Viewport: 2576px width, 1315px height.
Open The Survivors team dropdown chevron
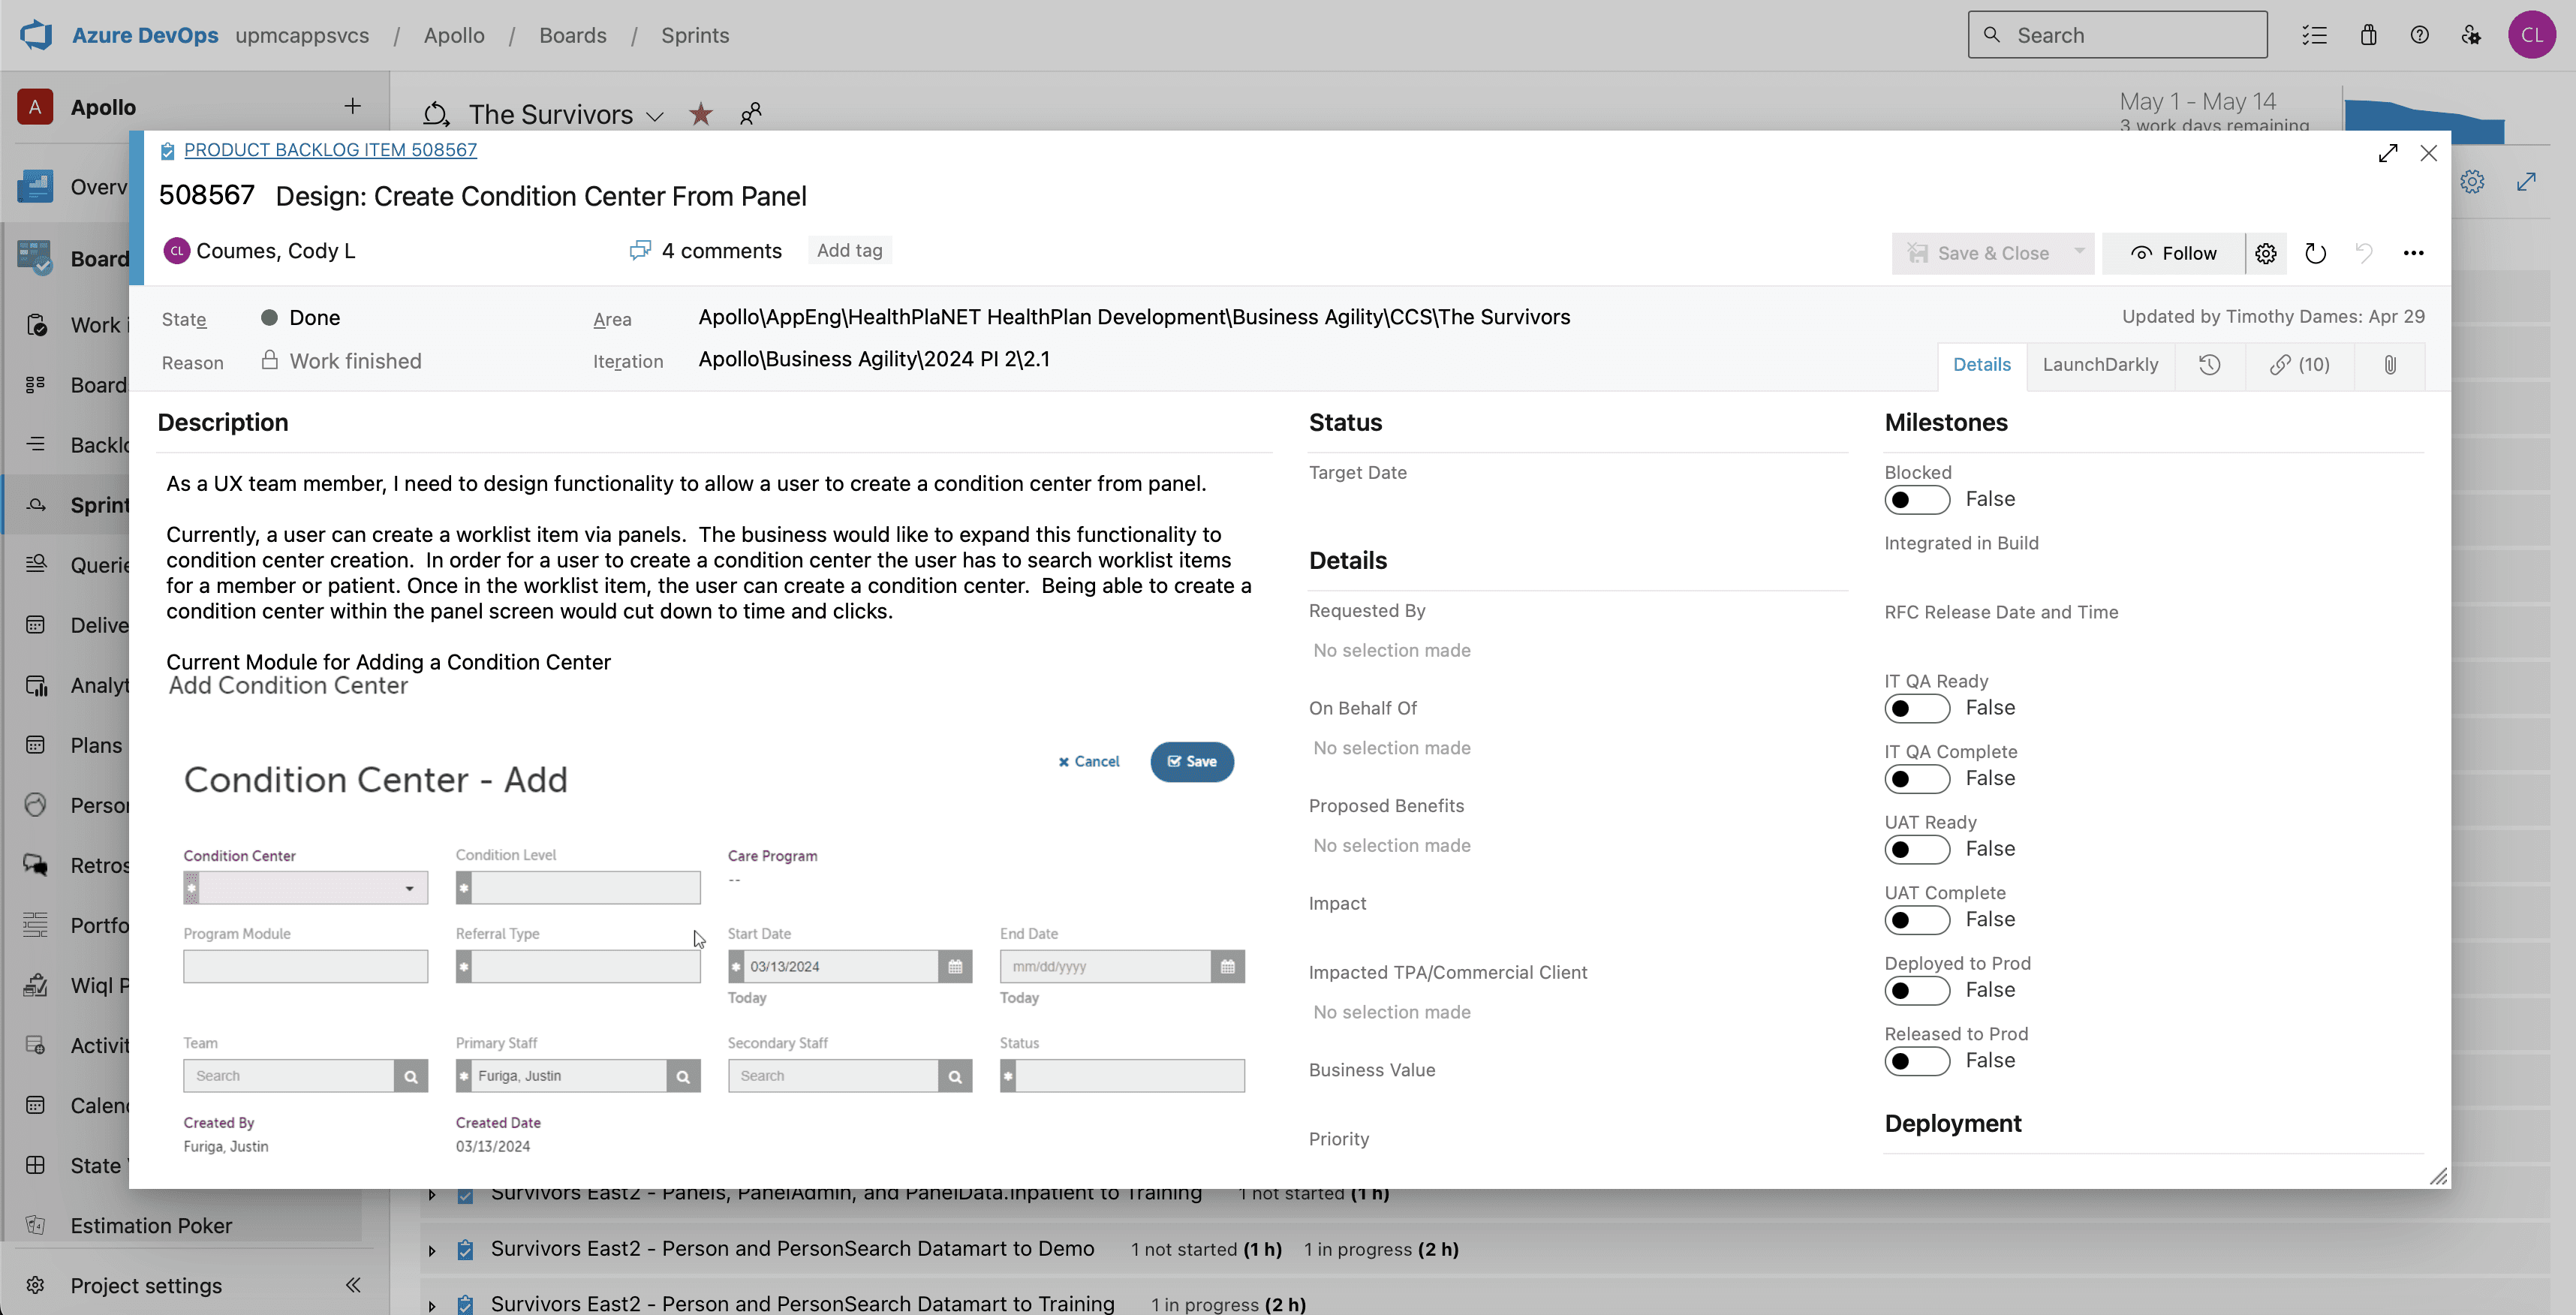pos(655,117)
